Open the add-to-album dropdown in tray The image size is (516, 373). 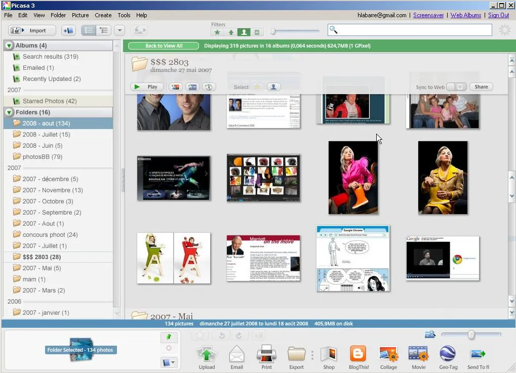click(x=169, y=362)
